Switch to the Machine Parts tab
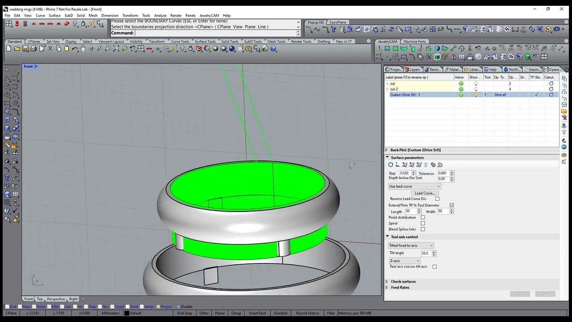Screen dimensions: 572x322 (414, 42)
